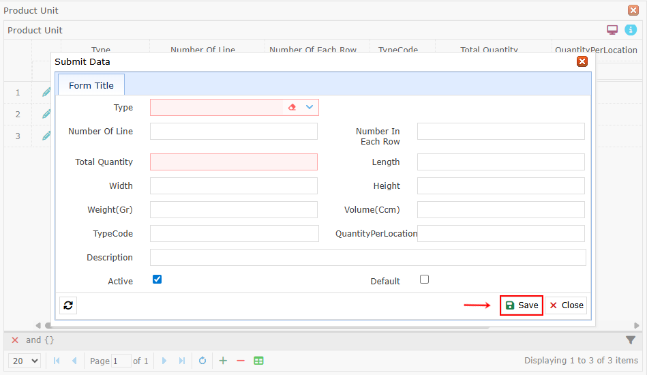The width and height of the screenshot is (647, 375).
Task: Click the Close button in dialog
Action: pos(566,305)
